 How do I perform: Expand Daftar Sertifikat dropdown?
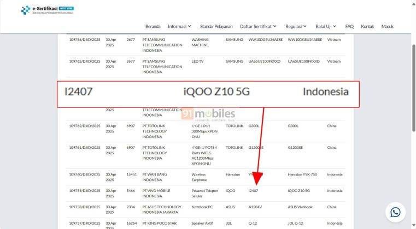pyautogui.click(x=258, y=27)
